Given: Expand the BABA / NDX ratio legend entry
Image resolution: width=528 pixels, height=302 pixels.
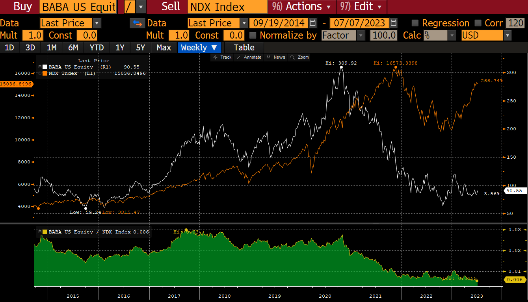Looking at the screenshot, I should 40,232.
